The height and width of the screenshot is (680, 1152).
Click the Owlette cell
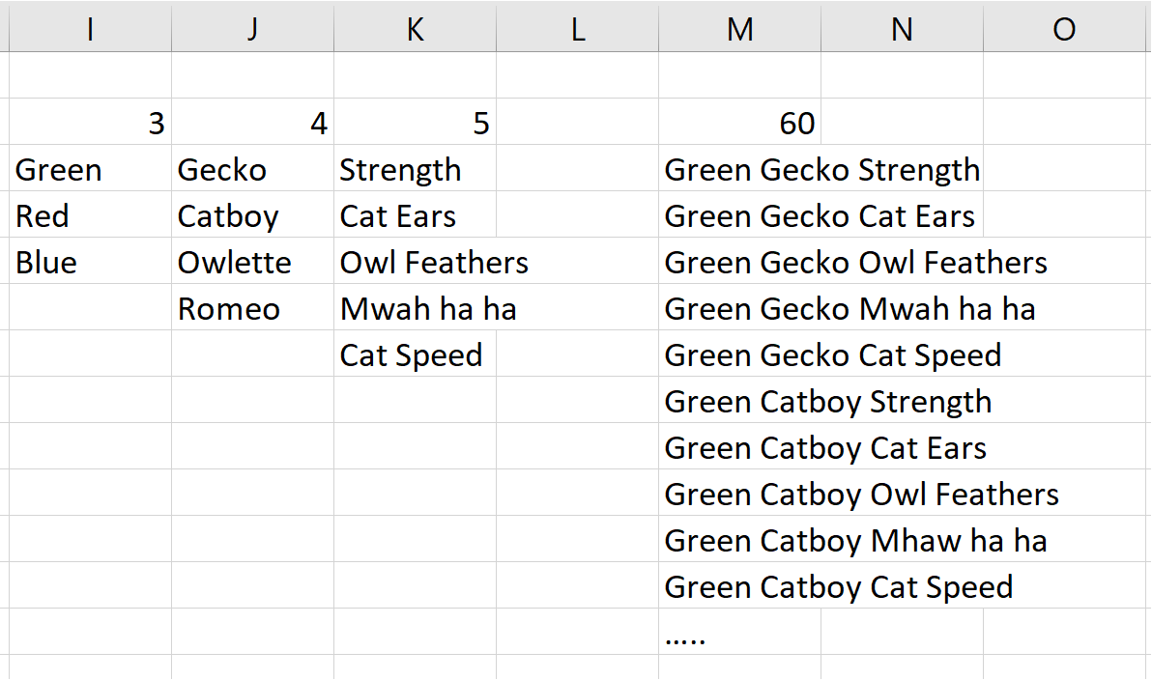tap(252, 262)
